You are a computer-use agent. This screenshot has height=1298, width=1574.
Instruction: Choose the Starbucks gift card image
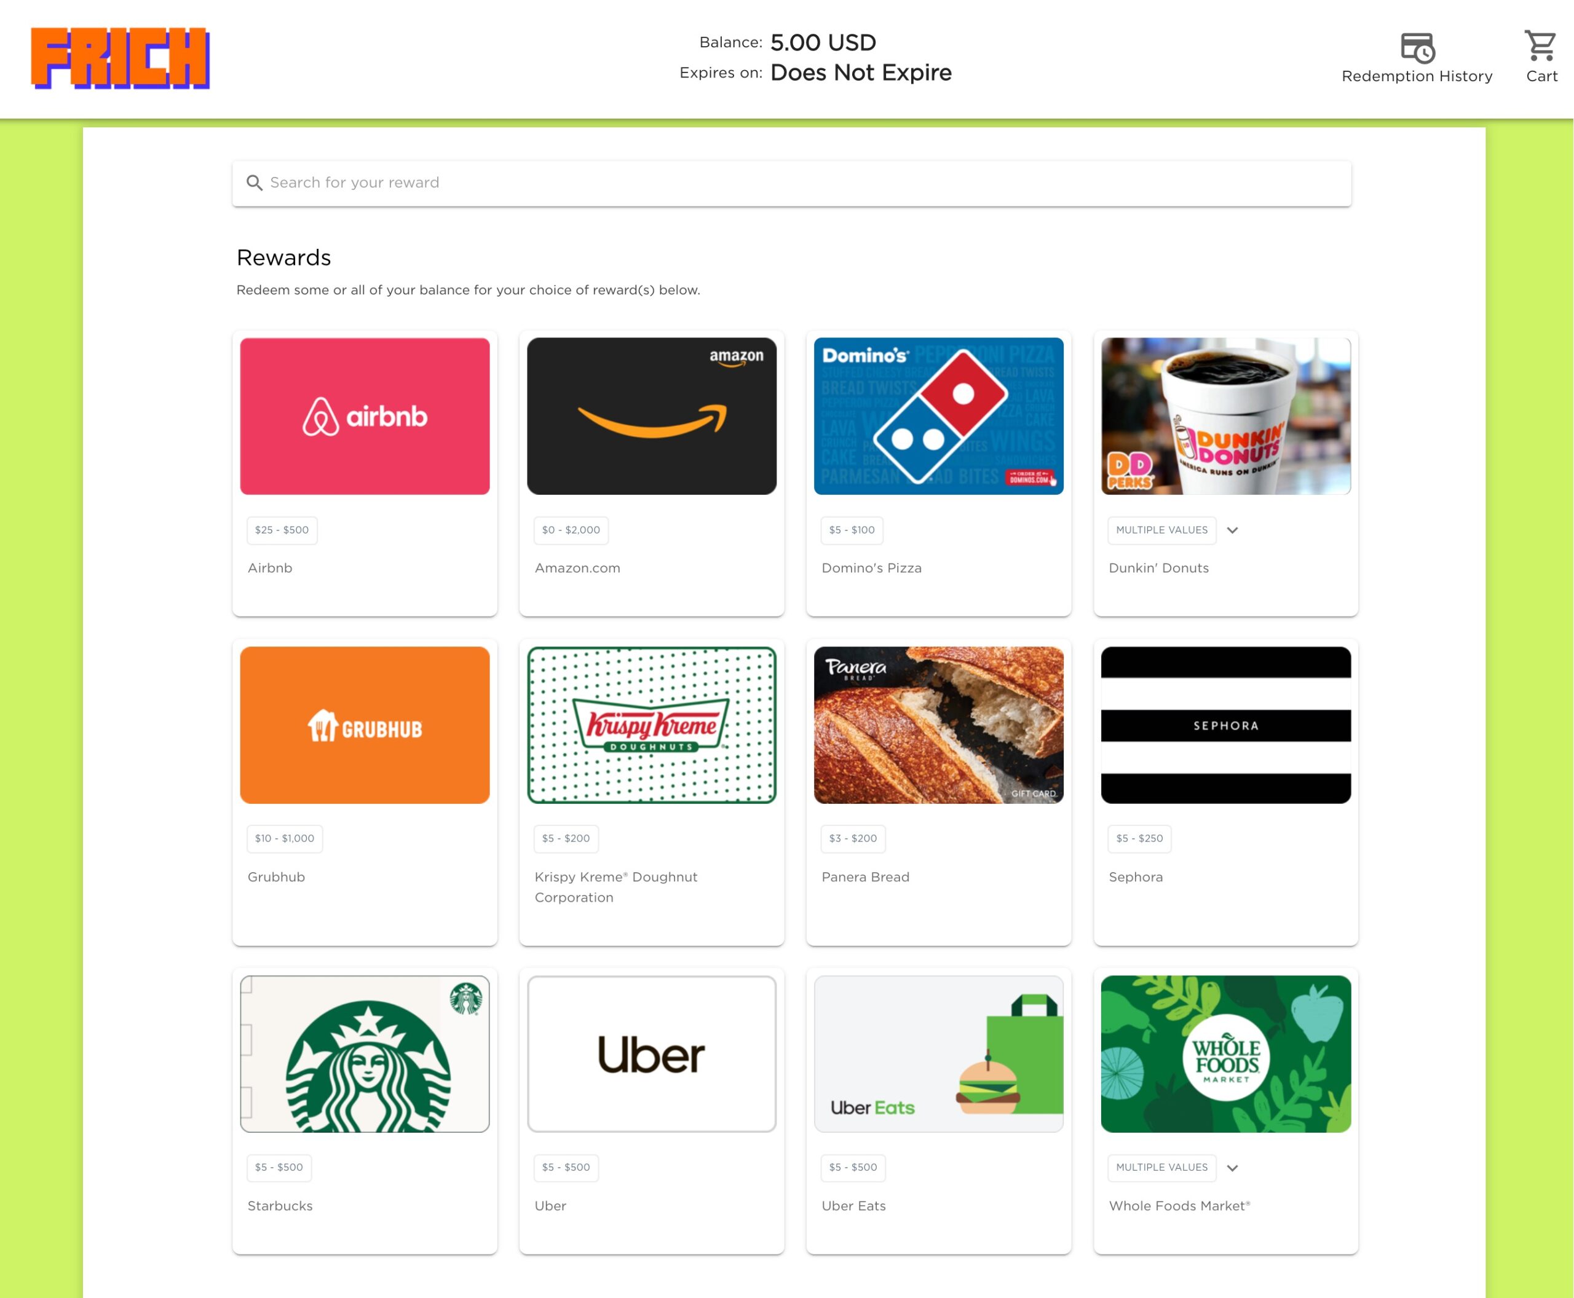coord(365,1054)
